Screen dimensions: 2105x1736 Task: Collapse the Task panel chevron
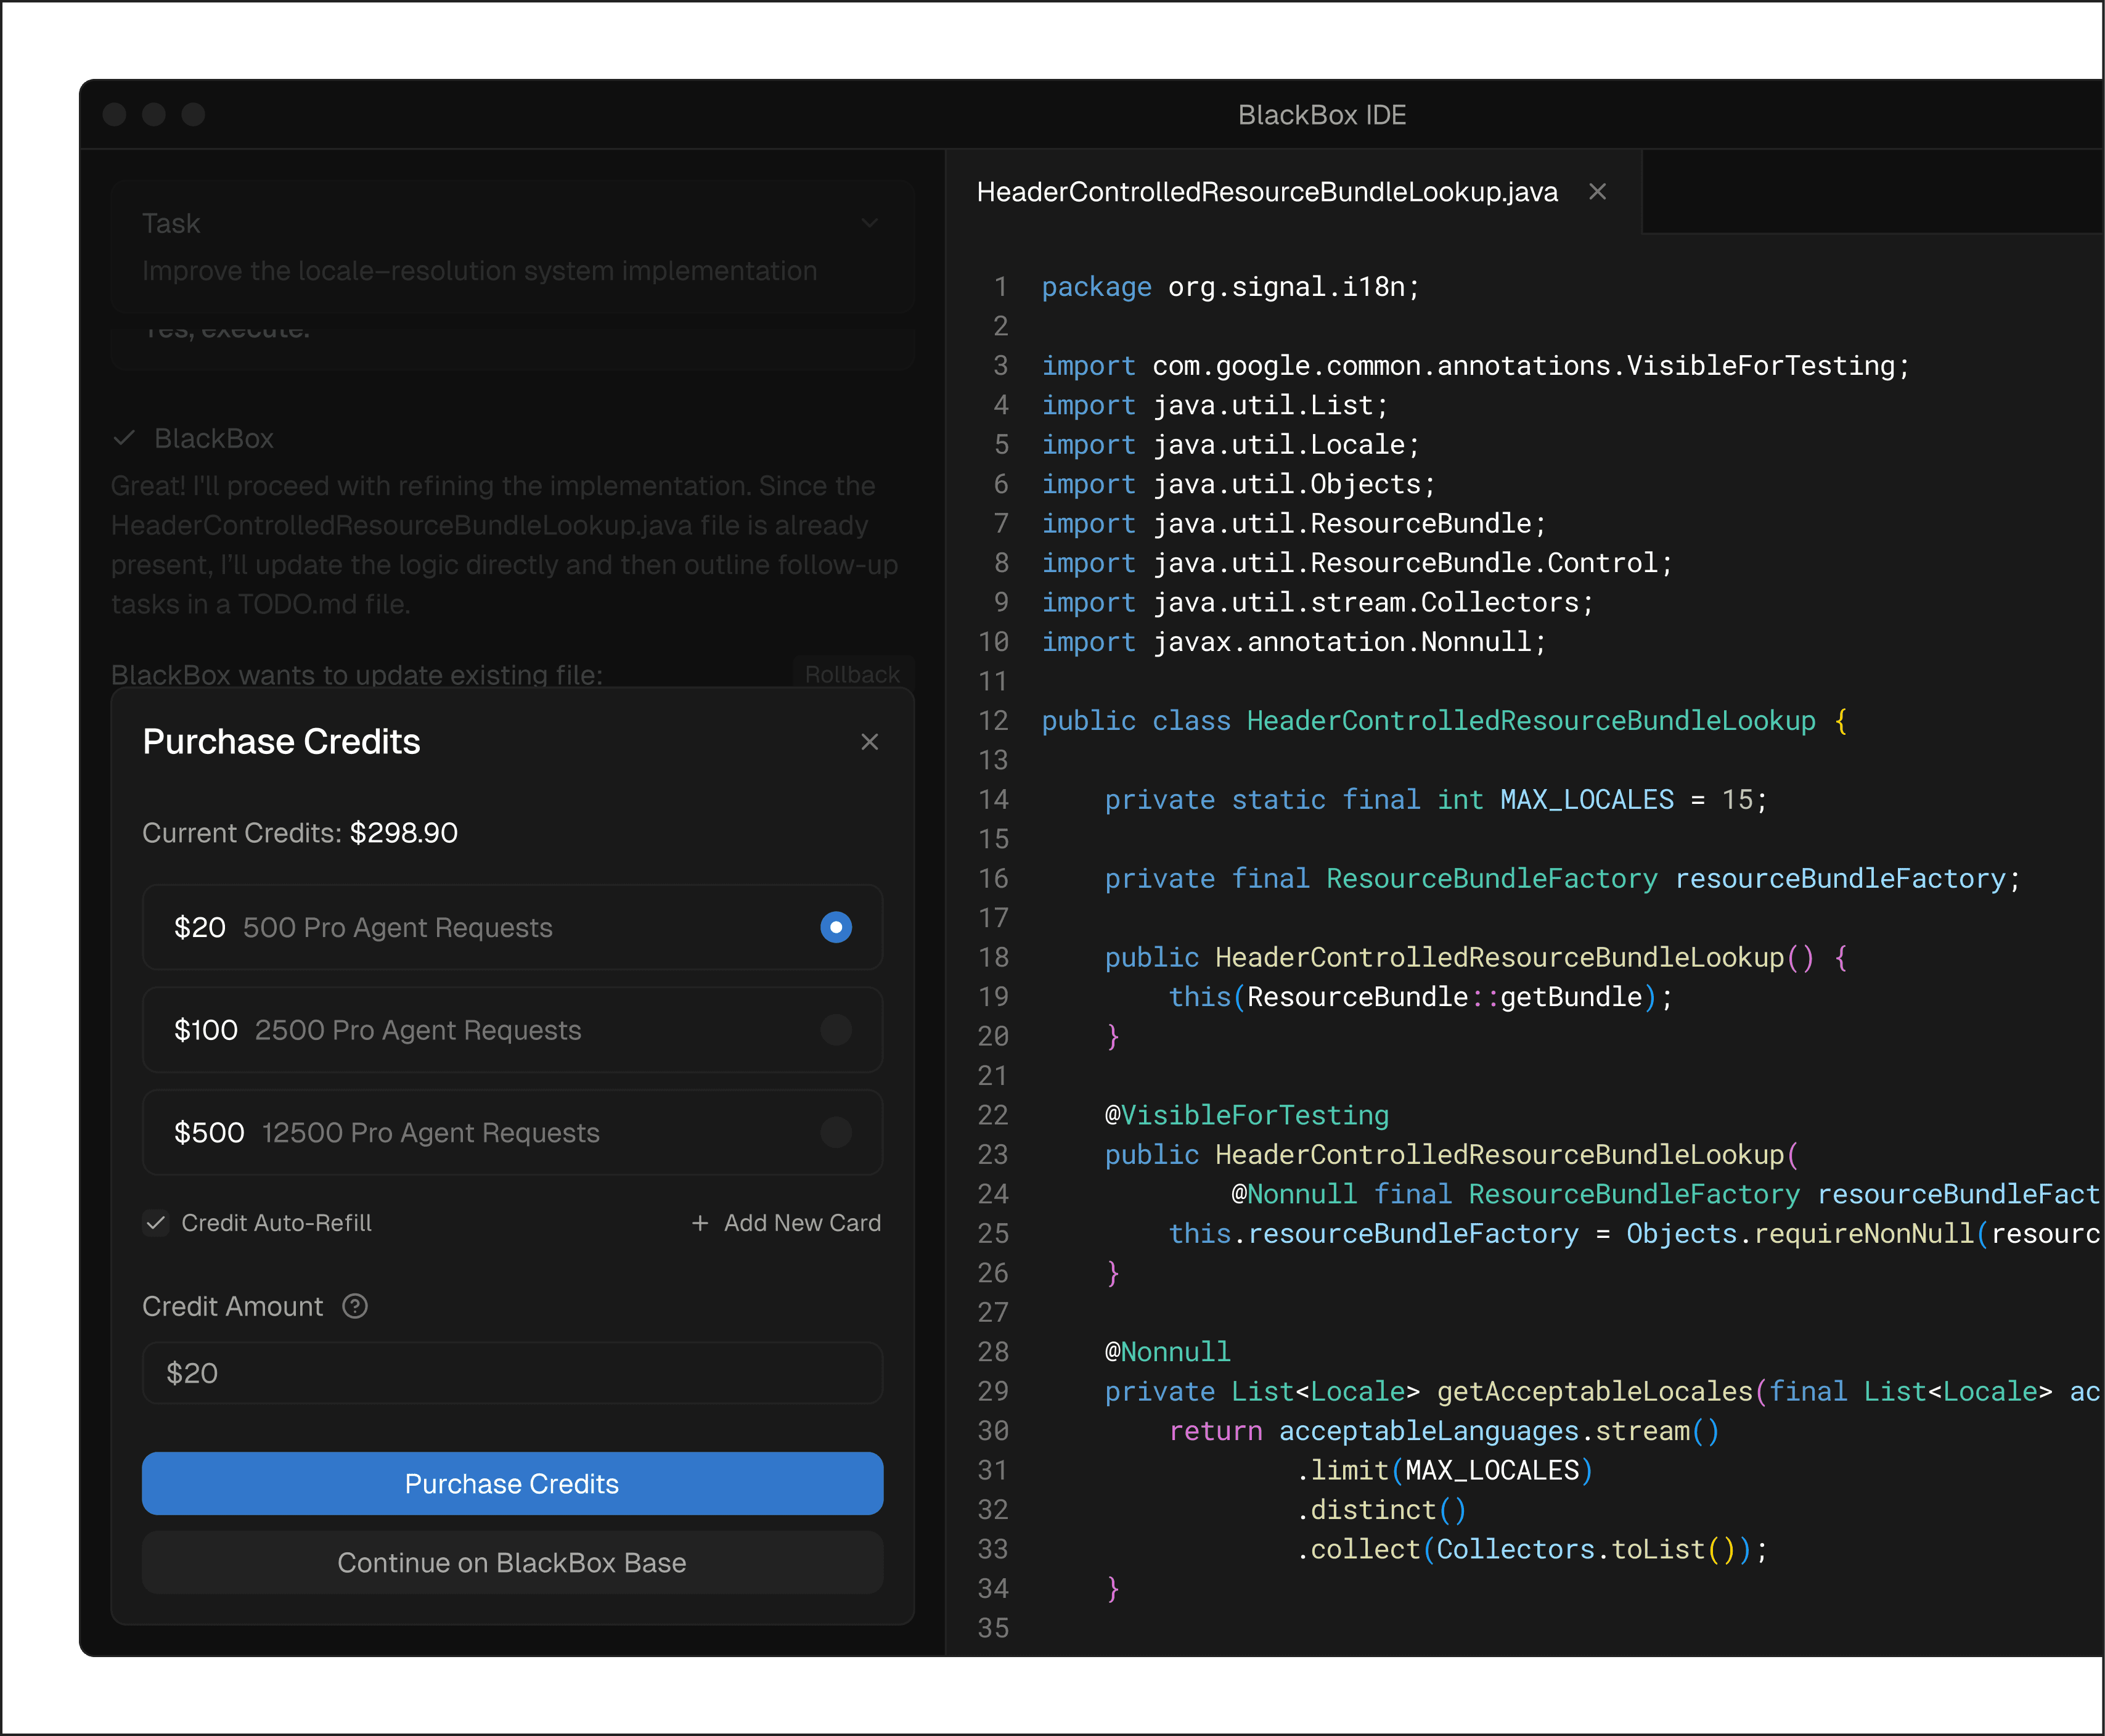coord(869,223)
